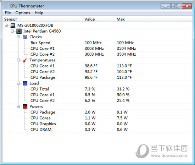The image size is (195, 165).
Task: Click the red thermometer Temperatures icon
Action: (25, 60)
